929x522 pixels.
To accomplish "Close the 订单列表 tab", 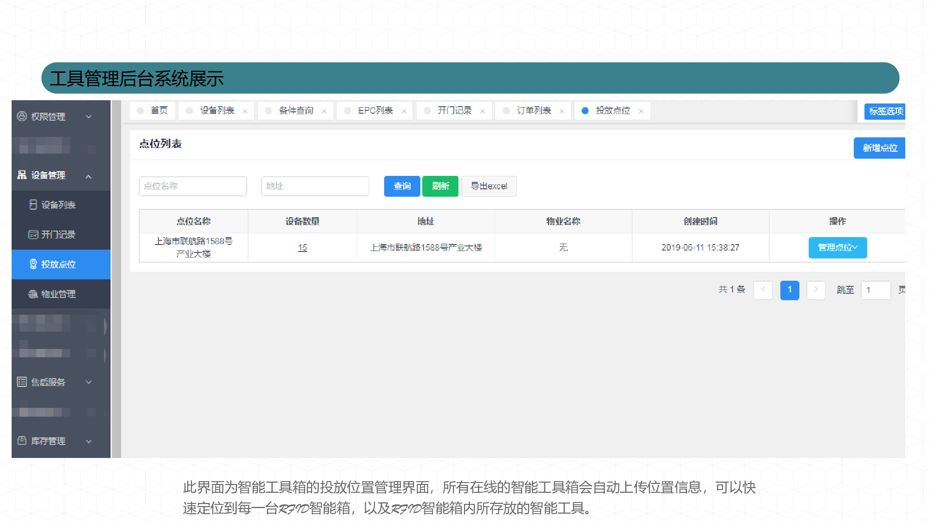I will (x=562, y=111).
